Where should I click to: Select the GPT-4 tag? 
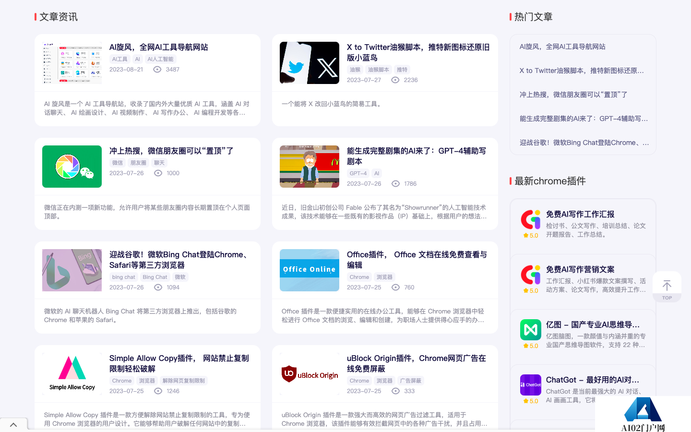coord(358,173)
